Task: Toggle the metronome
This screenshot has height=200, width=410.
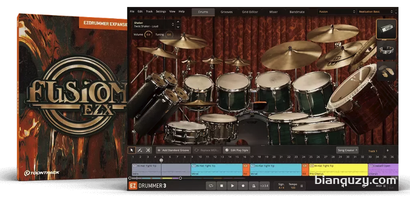Action: tap(253, 186)
